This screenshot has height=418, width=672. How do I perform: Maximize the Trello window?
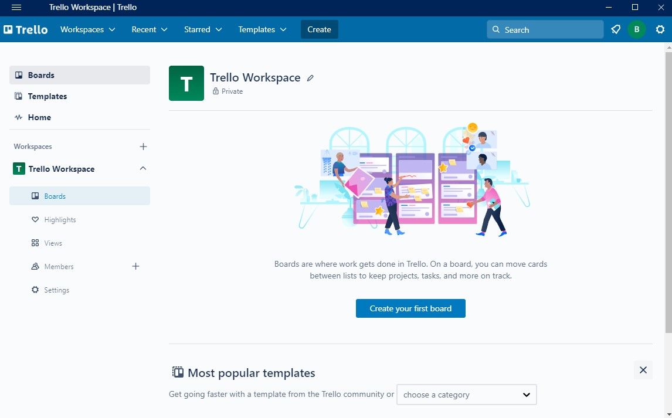point(635,7)
